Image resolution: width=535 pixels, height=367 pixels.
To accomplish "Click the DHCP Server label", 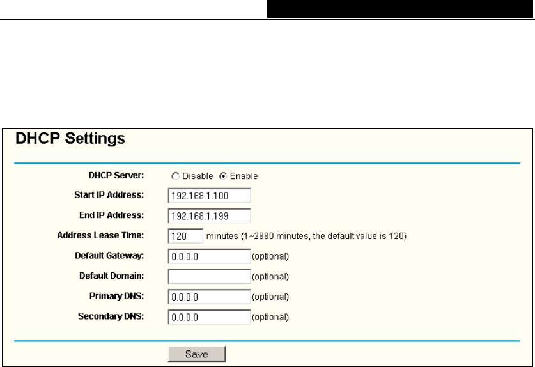I will (x=116, y=175).
